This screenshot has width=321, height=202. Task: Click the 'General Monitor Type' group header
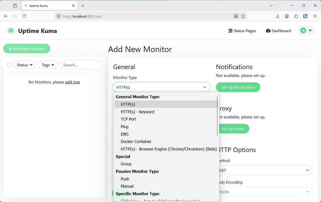137,97
